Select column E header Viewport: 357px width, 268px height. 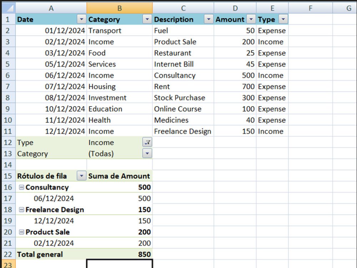(272, 8)
